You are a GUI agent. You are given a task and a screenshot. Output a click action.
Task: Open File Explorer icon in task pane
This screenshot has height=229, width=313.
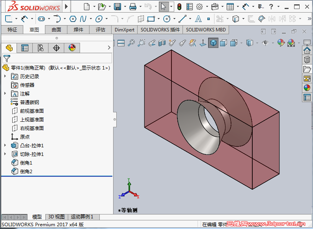(x=307, y=69)
